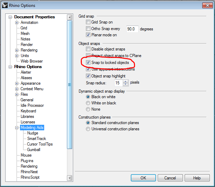Choose None for dynamic snap display
This screenshot has width=215, height=187.
coord(88,109)
